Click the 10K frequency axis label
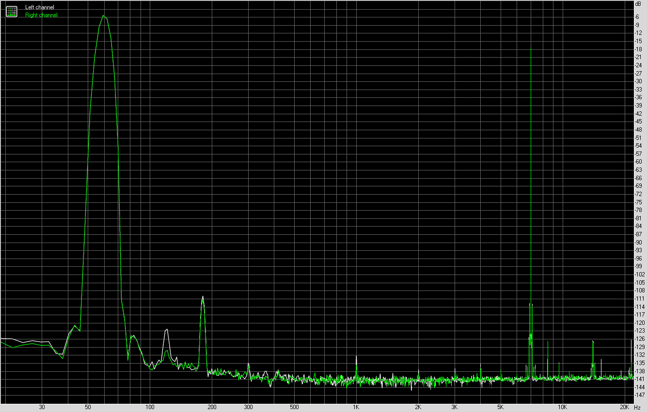 coord(562,408)
